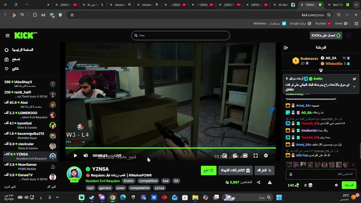Click the gifted subscriptions button
The height and width of the screenshot is (203, 361).
[x=235, y=170]
